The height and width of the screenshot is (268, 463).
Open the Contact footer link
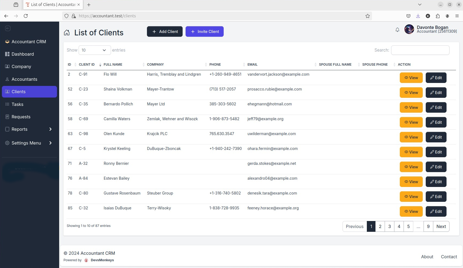[449, 257]
